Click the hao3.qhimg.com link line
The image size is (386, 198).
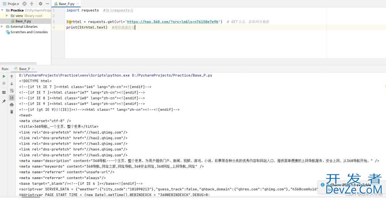tap(73, 144)
